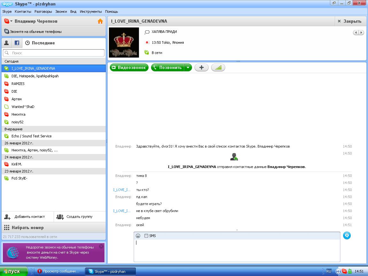Click the call quality signal bars icon
This screenshot has width=368, height=276.
[218, 68]
